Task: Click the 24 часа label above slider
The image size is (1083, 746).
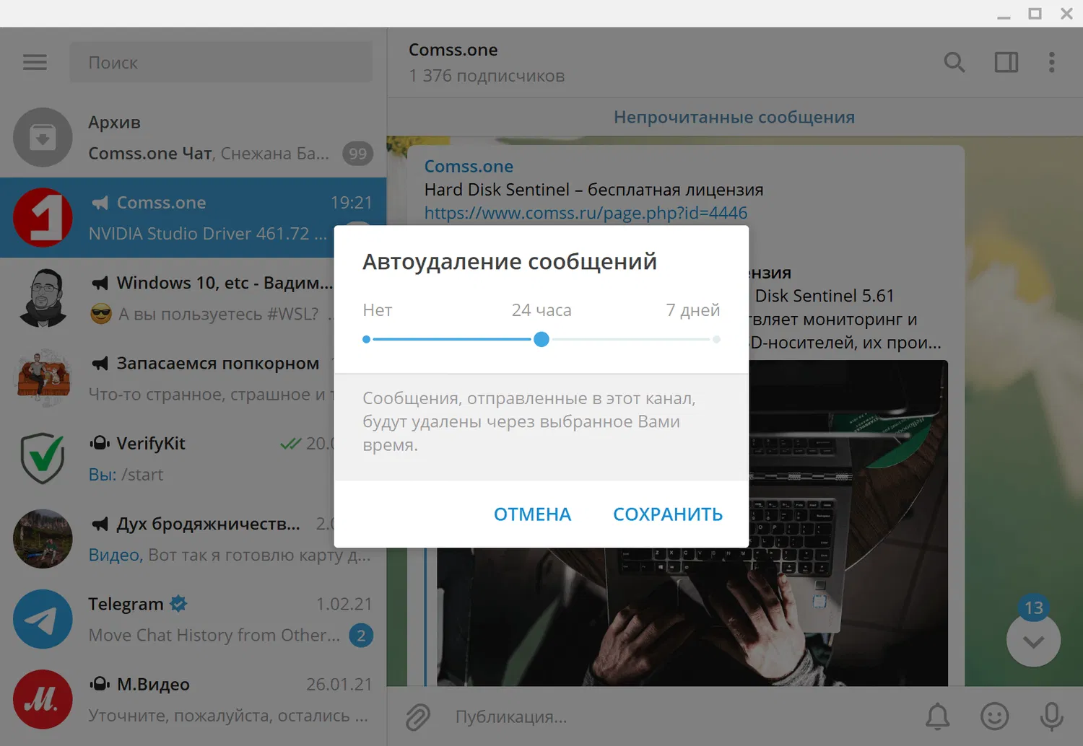Action: [x=541, y=310]
